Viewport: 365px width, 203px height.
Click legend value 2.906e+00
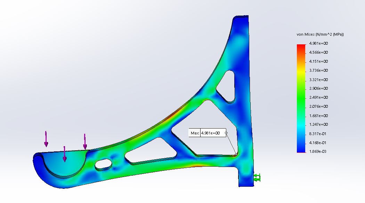(318, 88)
